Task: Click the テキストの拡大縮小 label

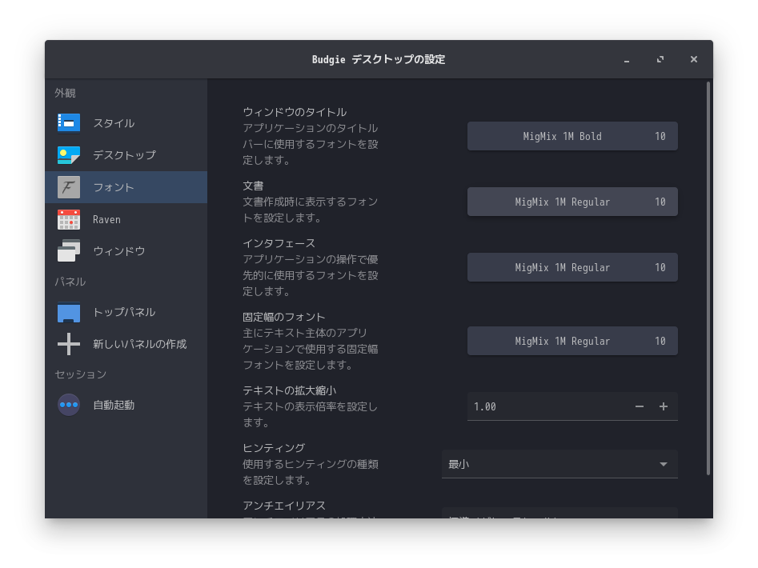Action: tap(290, 390)
